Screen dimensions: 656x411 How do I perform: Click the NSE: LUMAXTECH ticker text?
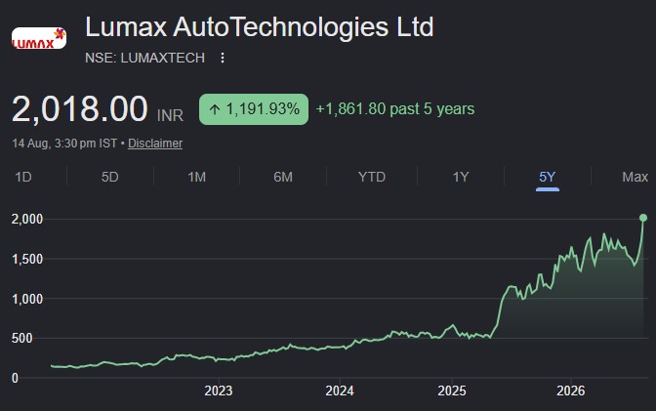(144, 58)
